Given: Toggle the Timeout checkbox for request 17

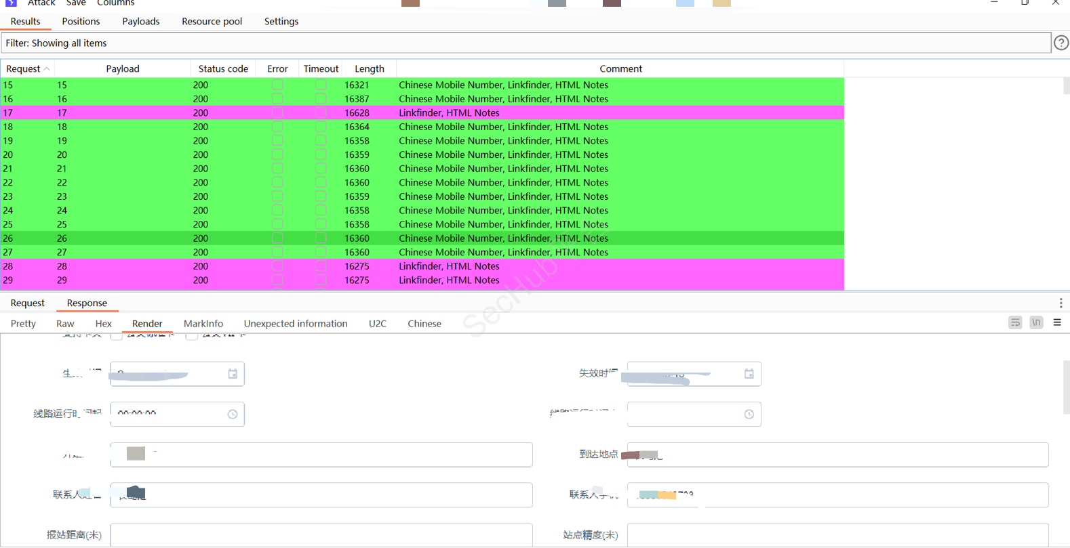Looking at the screenshot, I should tap(321, 113).
